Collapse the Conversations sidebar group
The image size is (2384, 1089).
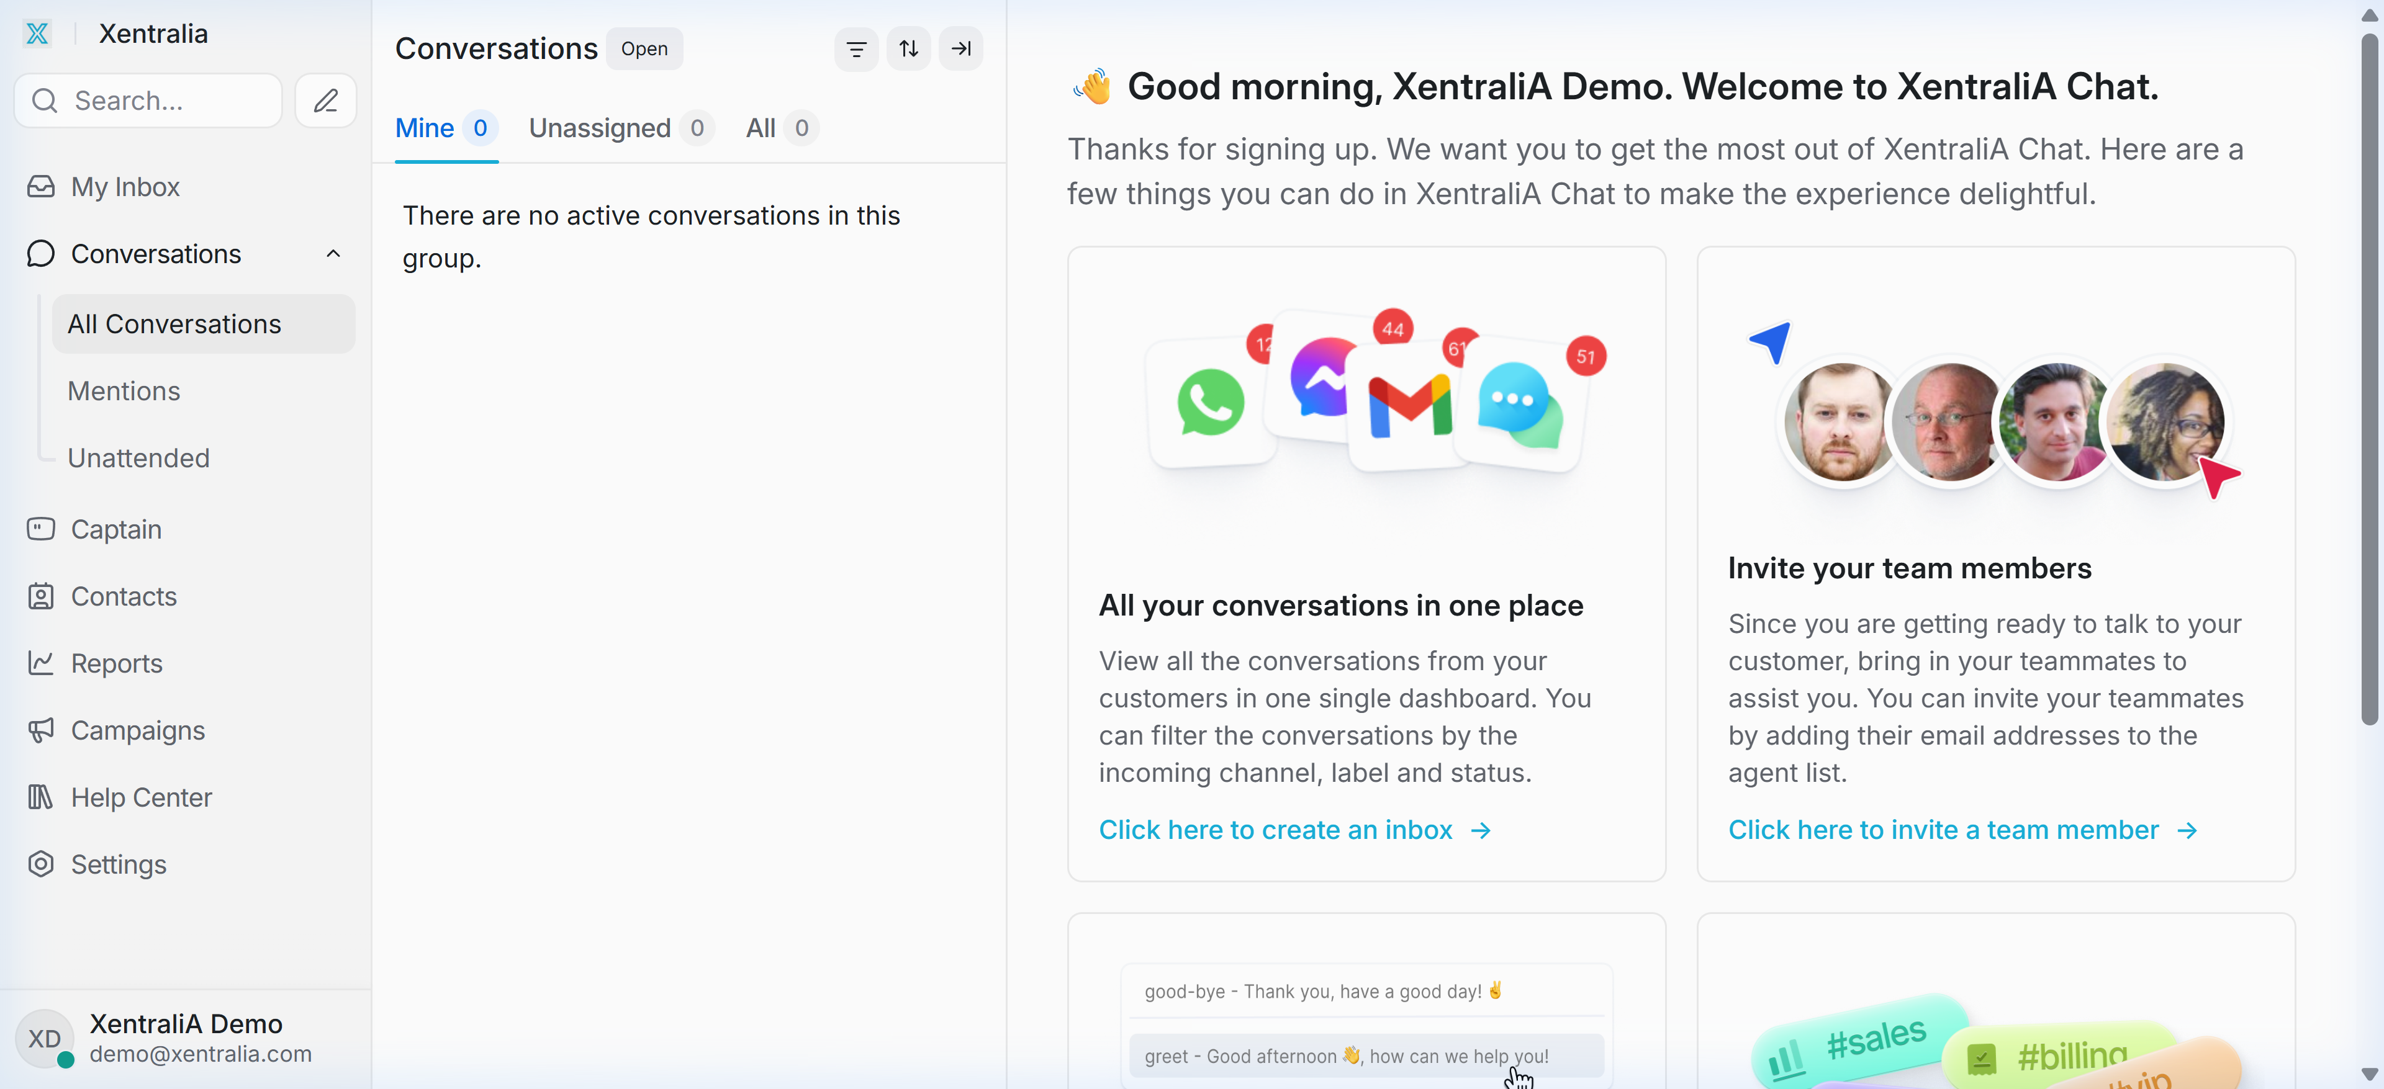(x=333, y=254)
